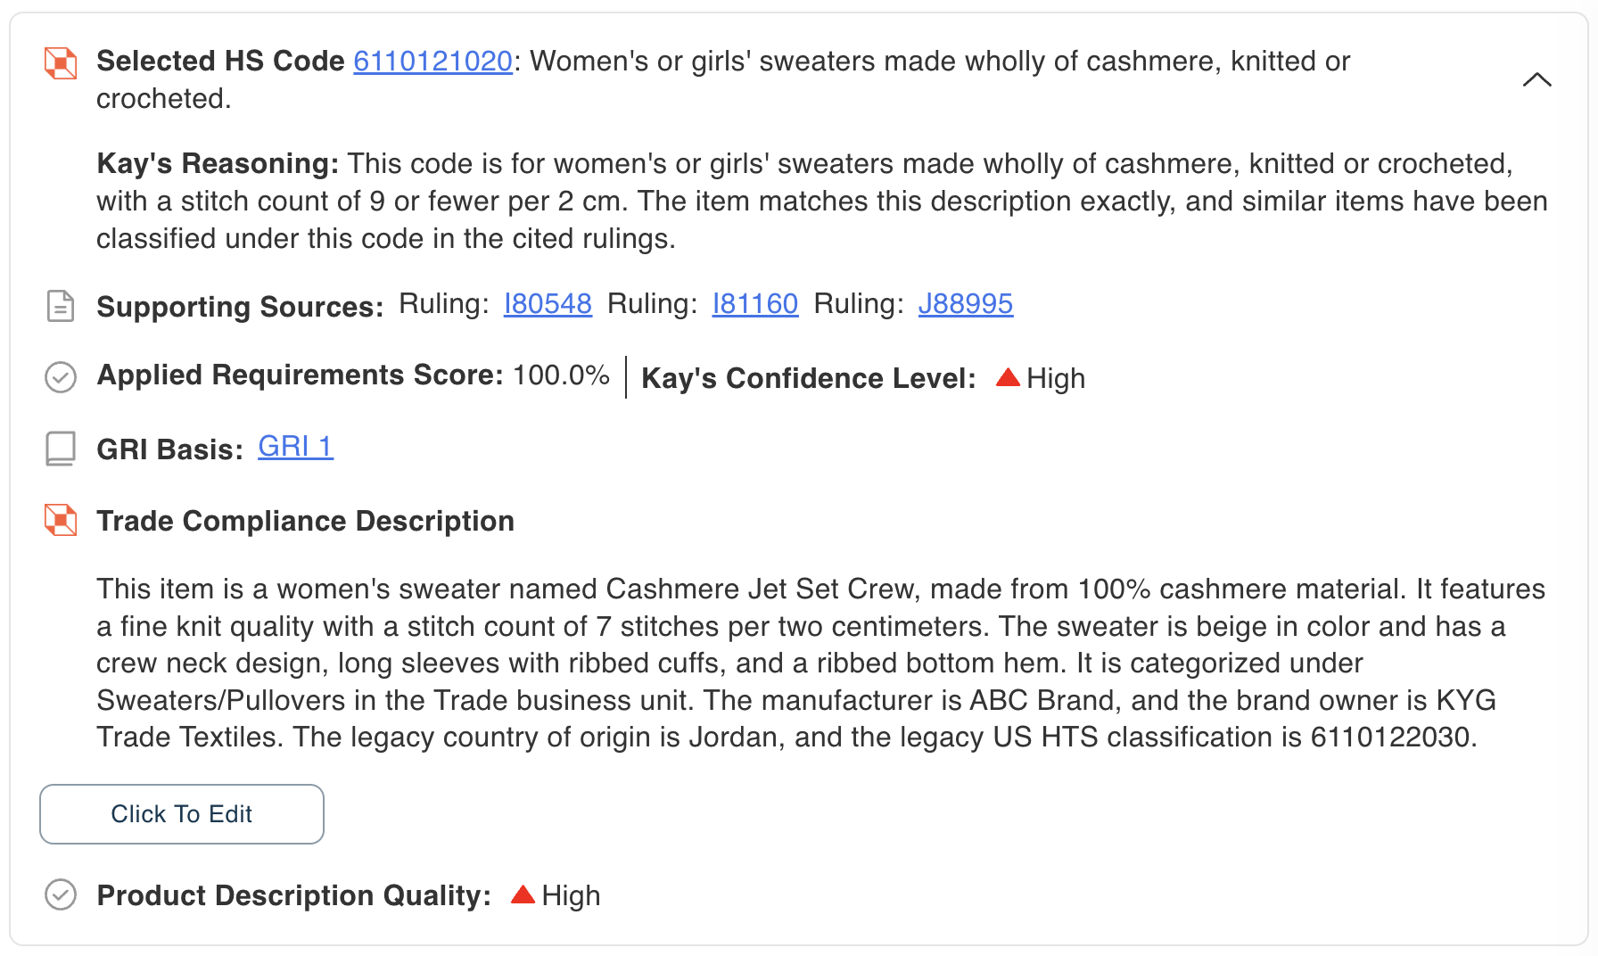1598x956 pixels.
Task: Collapse the HS code panel using the chevron
Action: pos(1537,79)
